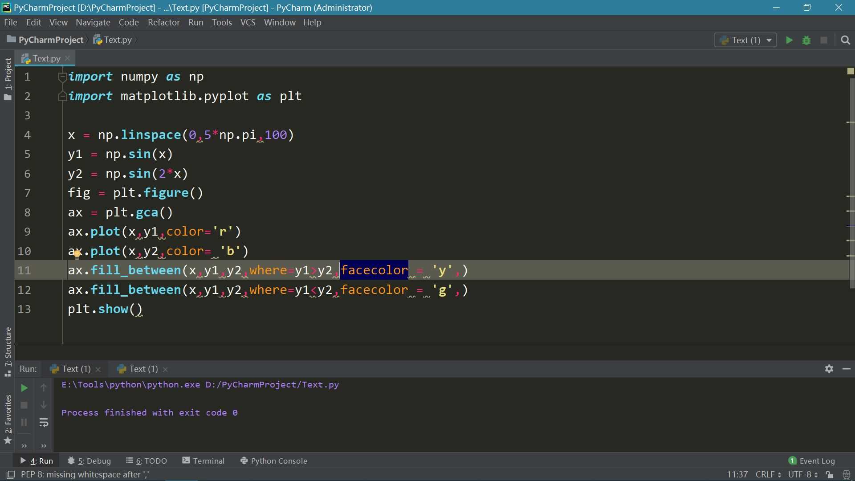Open the CRLF line separator selector
Image resolution: width=855 pixels, height=481 pixels.
(768, 474)
